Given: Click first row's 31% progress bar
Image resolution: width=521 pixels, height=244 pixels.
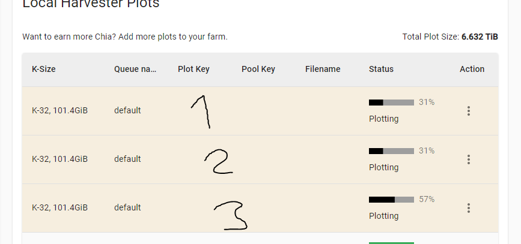Looking at the screenshot, I should tap(391, 103).
